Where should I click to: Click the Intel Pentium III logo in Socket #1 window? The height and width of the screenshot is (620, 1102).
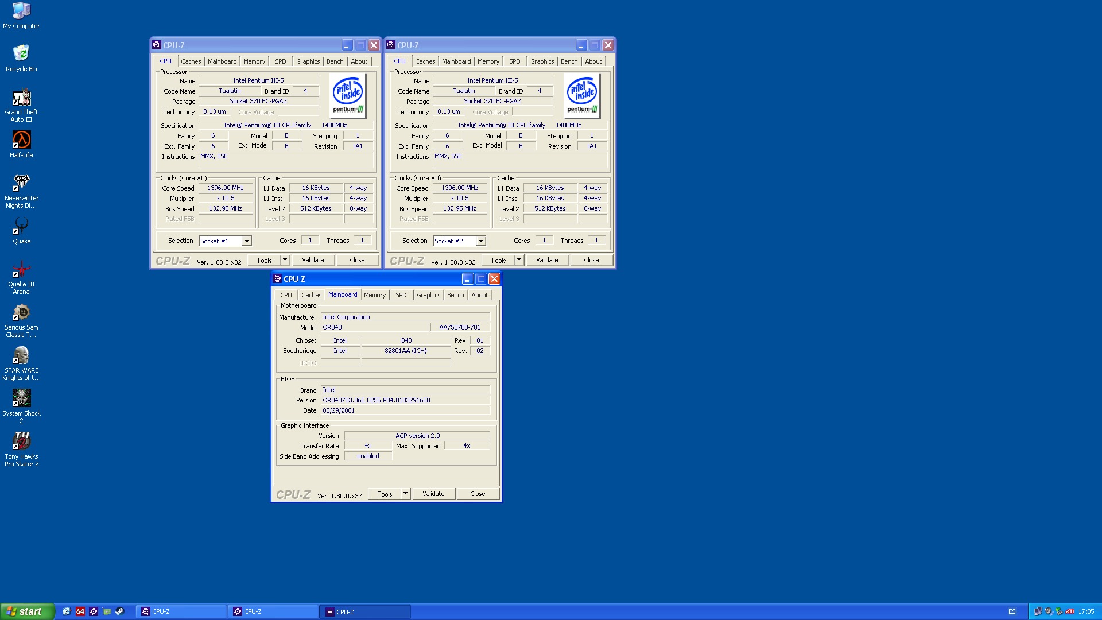(348, 95)
